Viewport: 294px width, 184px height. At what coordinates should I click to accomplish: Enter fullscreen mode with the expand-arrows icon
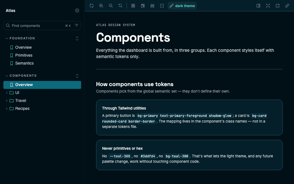pos(268,6)
